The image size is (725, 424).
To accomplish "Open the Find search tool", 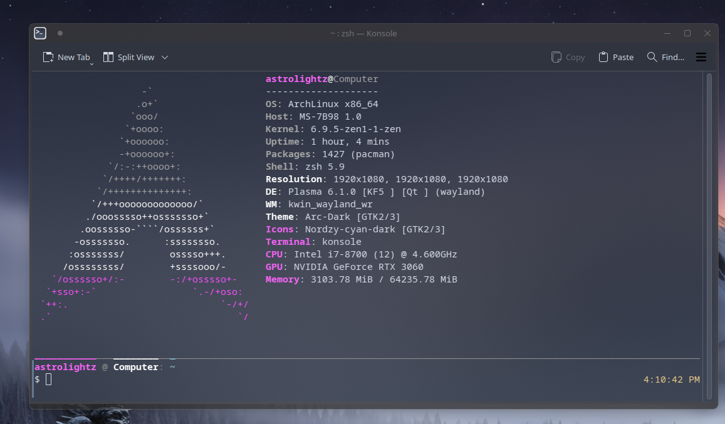I will 665,57.
